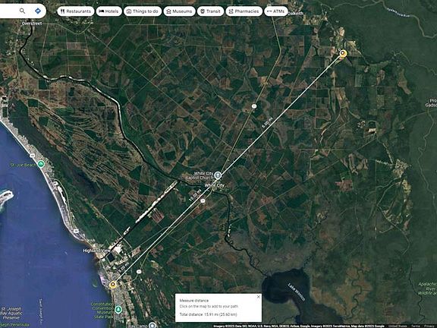Screen dimensions: 437x328
Task: Select the northeast measurement endpoint marker
Action: point(343,53)
